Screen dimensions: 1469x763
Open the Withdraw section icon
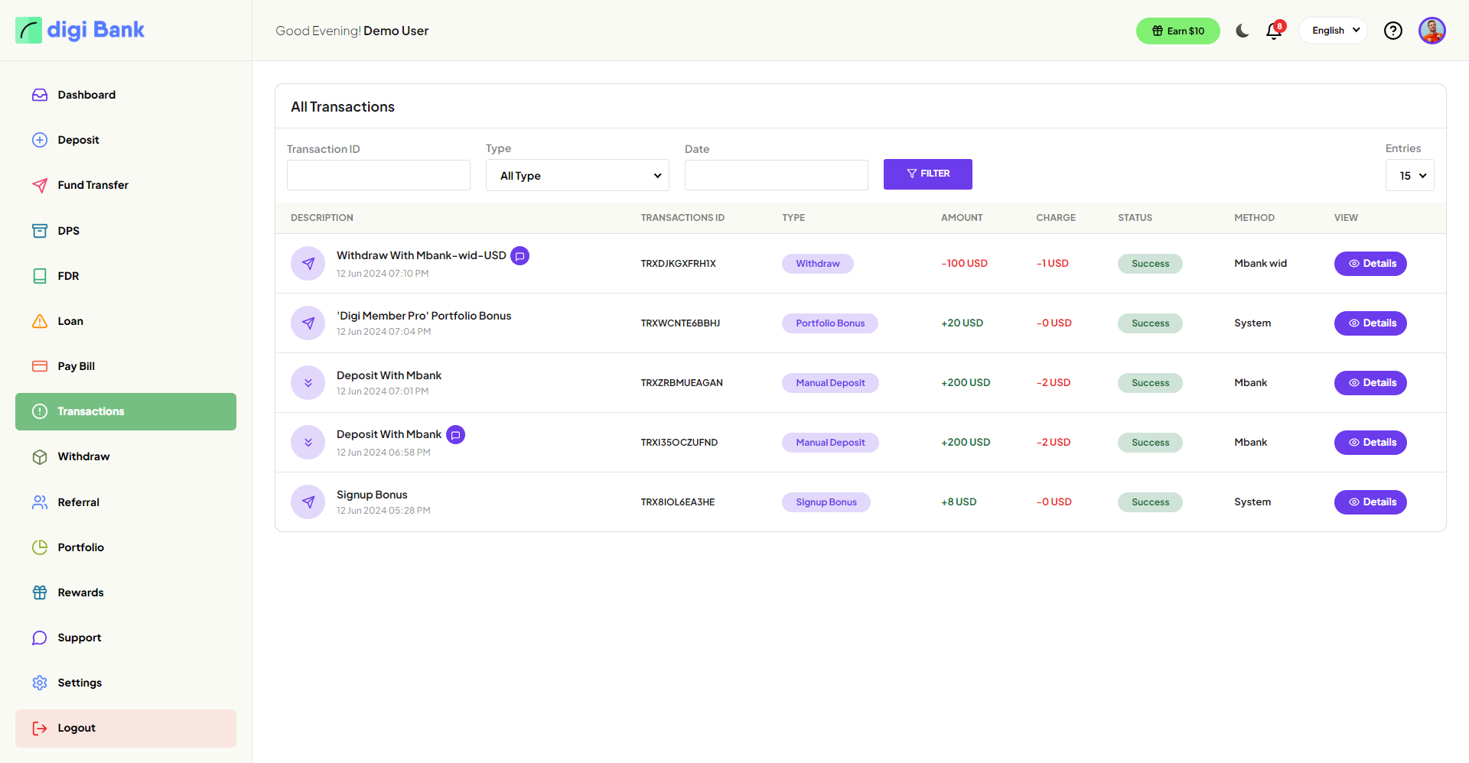(x=39, y=456)
